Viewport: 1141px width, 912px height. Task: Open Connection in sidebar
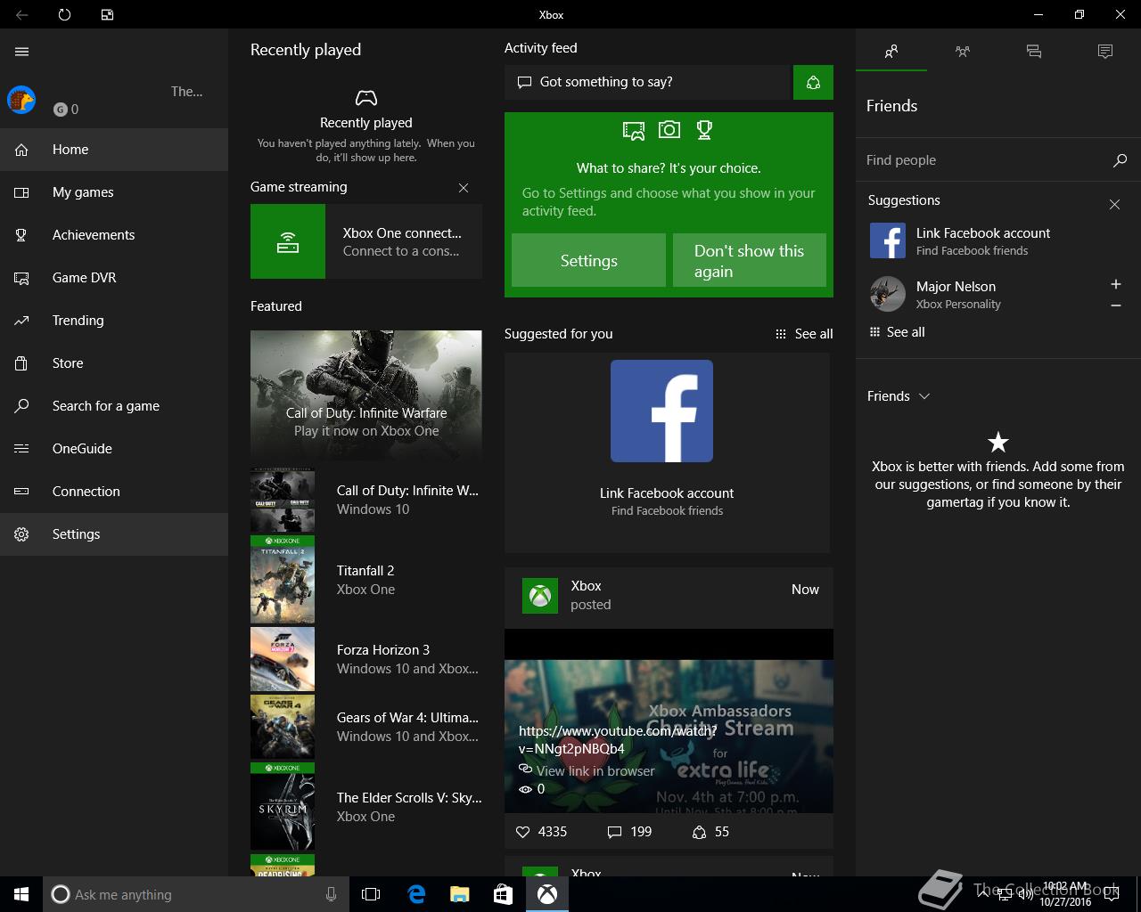(114, 492)
